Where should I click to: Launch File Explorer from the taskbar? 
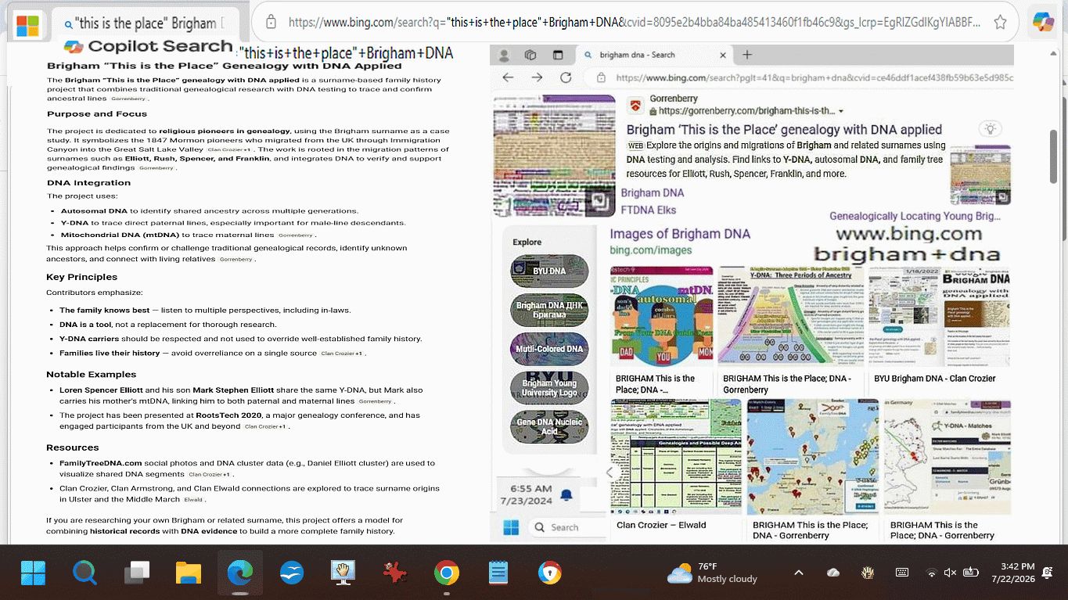coord(189,573)
